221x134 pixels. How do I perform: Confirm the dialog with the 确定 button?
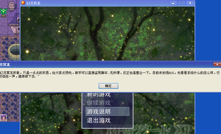pos(108,86)
